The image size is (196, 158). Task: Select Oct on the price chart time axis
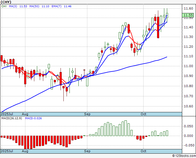click(143, 114)
